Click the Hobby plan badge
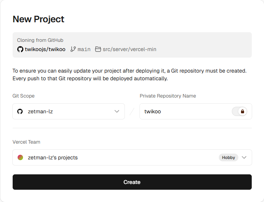 (228, 157)
